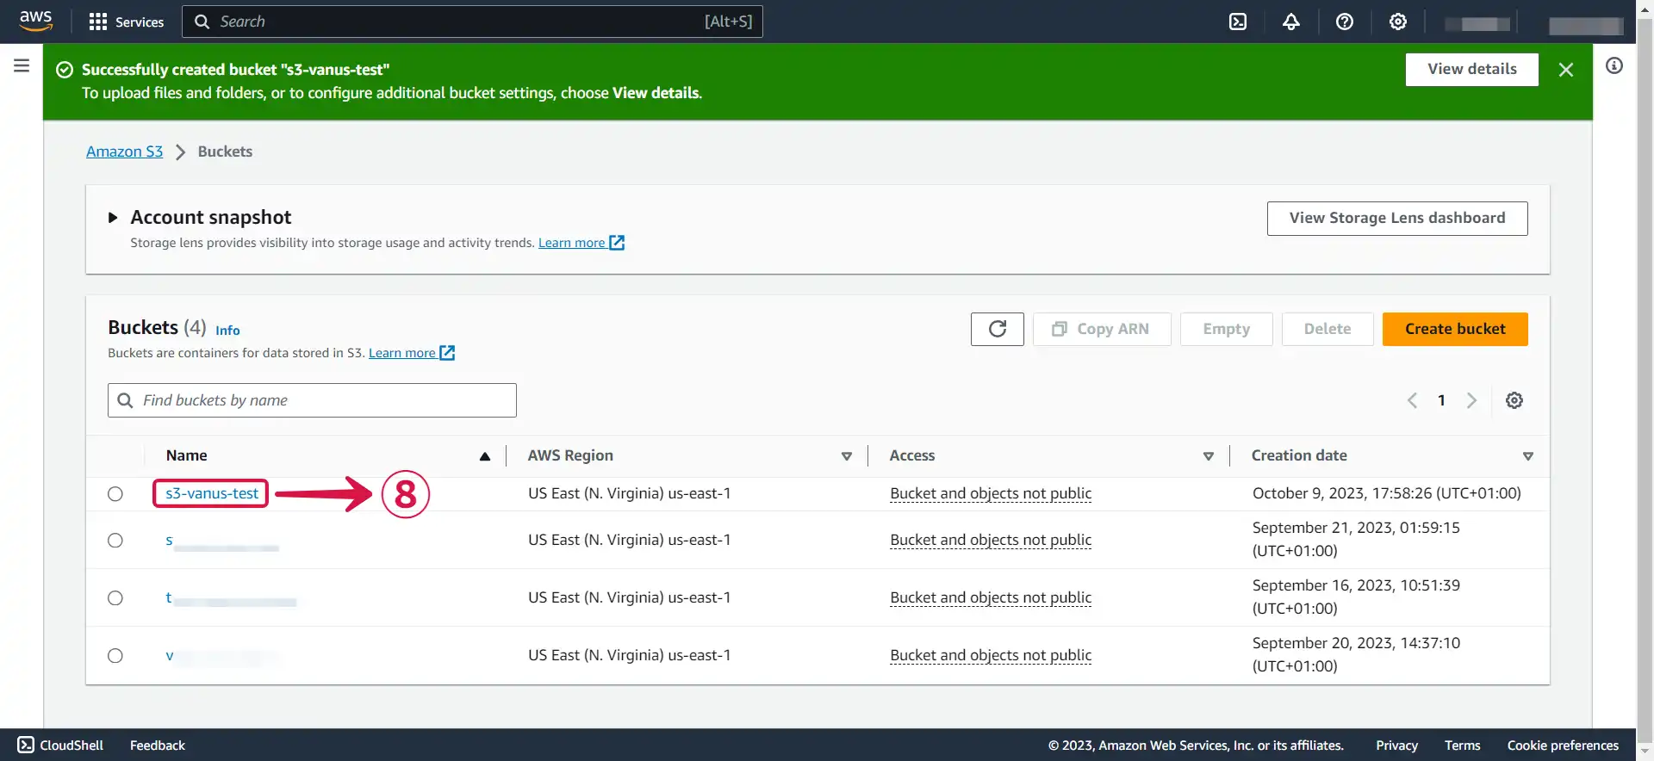Open the Terms link in footer

(1462, 745)
